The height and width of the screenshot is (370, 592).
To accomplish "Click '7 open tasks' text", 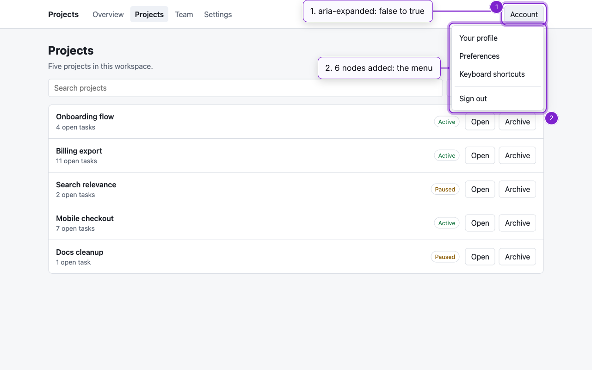I will click(75, 228).
